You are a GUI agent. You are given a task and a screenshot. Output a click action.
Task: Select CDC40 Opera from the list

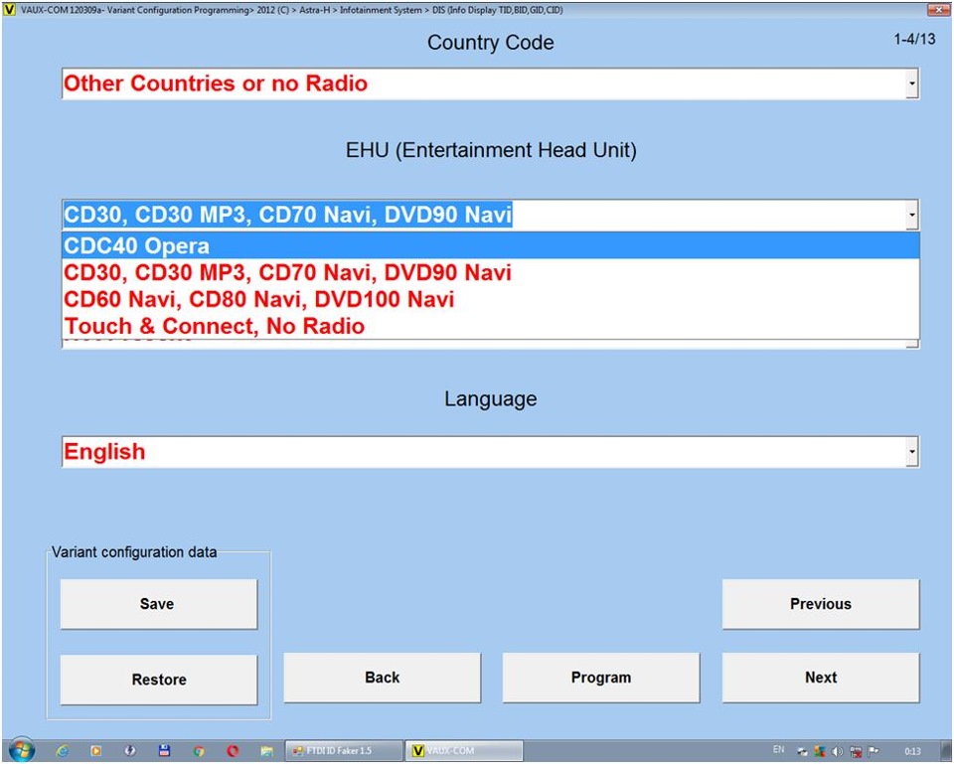[x=490, y=245]
